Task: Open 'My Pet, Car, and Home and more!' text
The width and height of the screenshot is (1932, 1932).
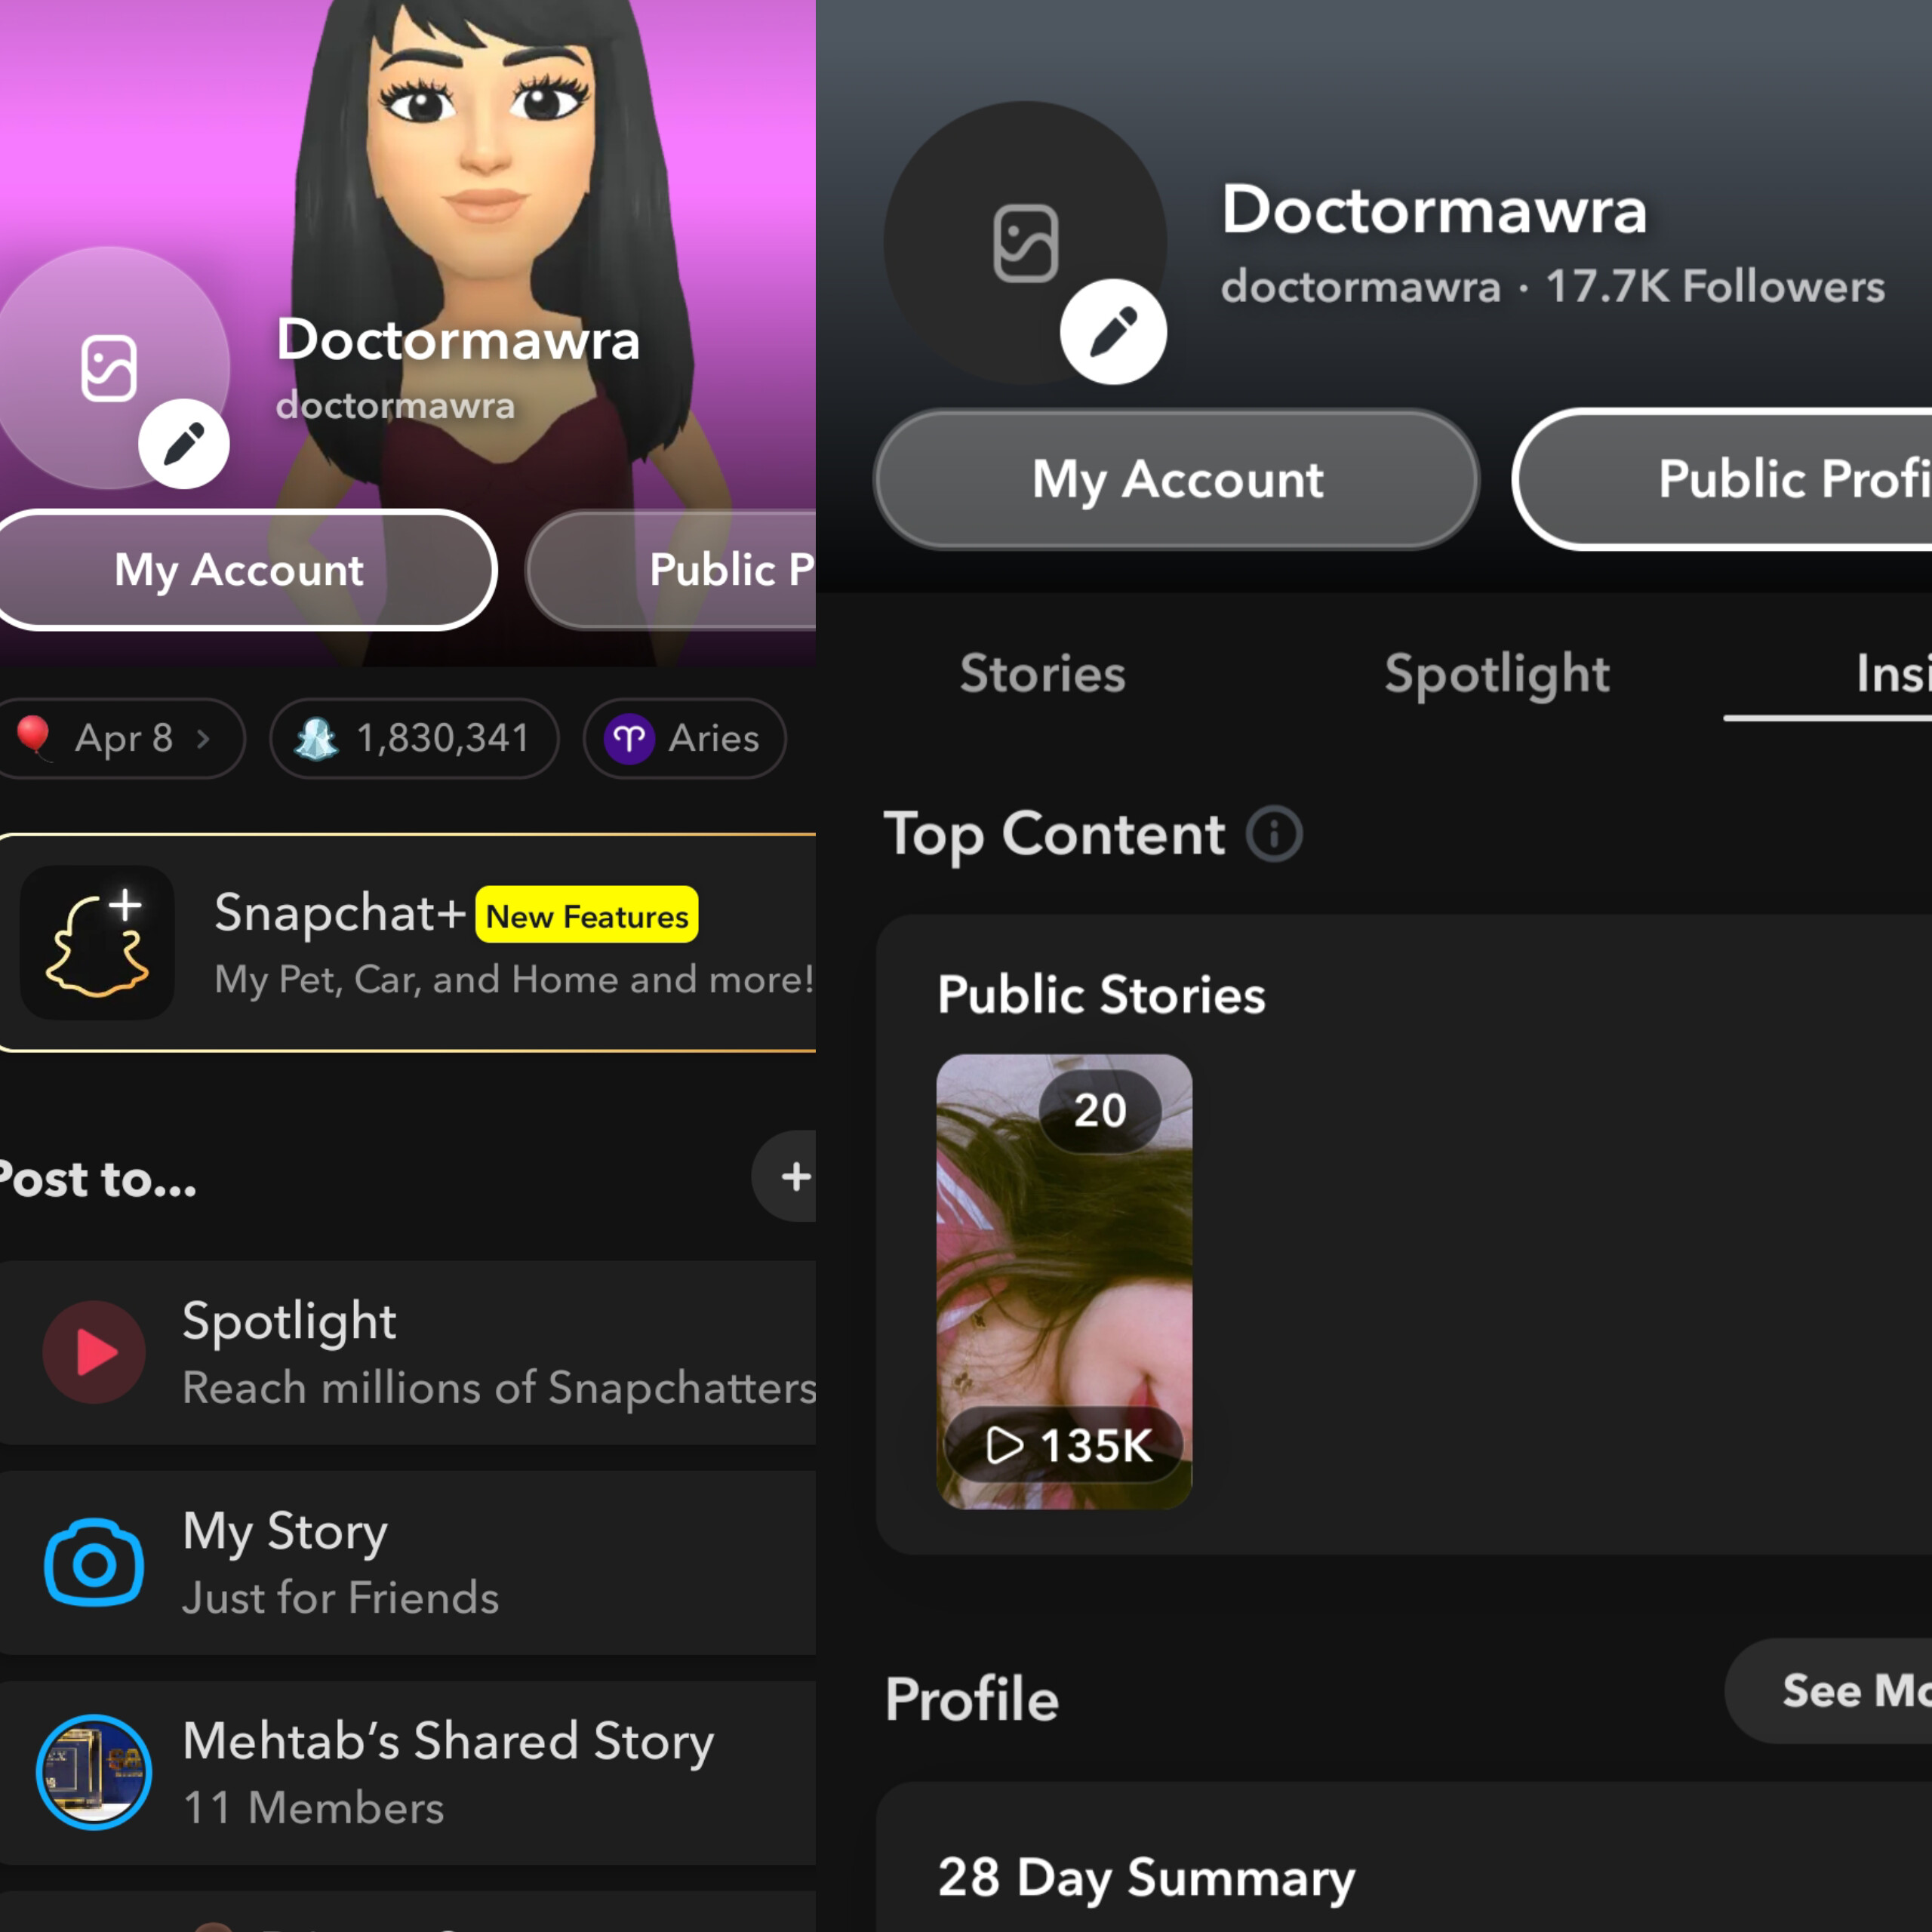Action: pyautogui.click(x=515, y=980)
